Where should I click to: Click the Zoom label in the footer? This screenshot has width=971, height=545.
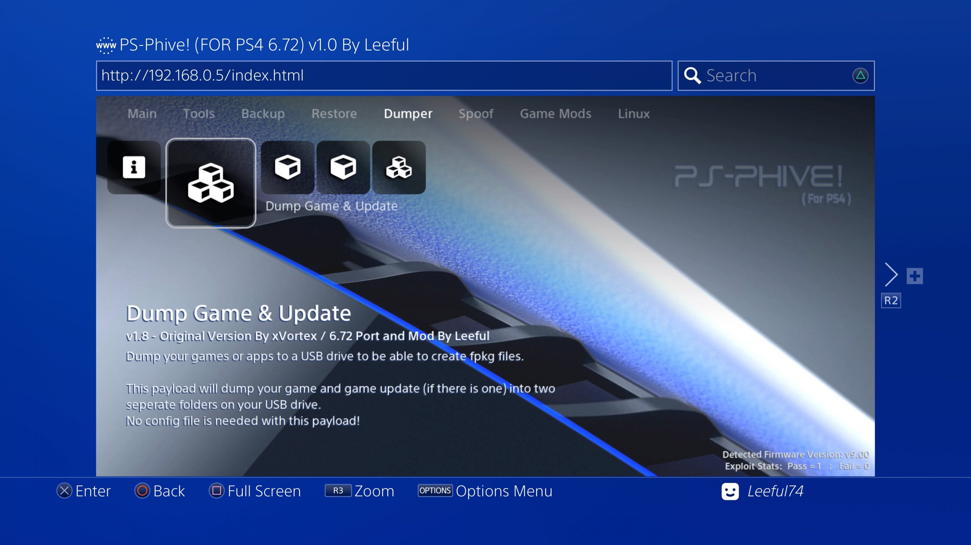374,491
